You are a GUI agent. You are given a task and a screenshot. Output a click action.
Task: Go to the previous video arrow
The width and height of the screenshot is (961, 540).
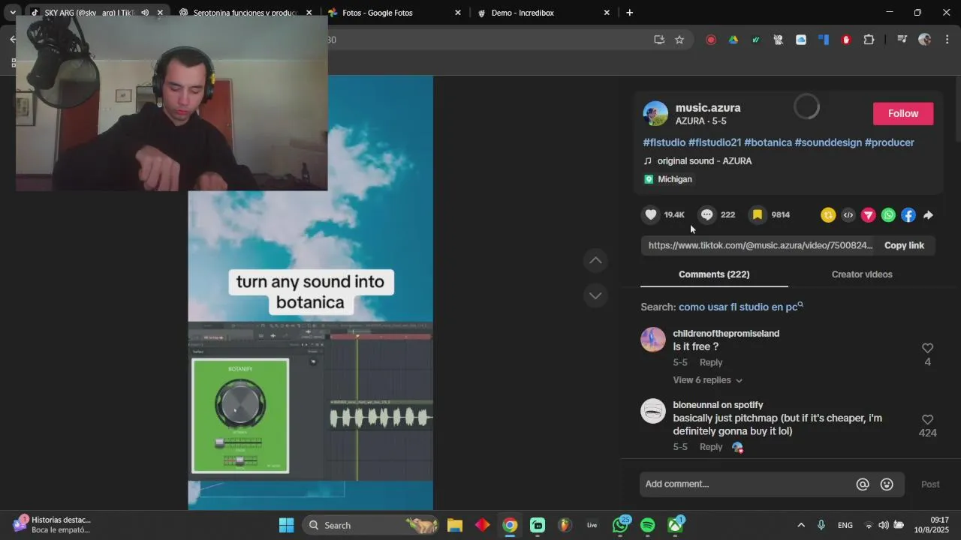coord(595,260)
